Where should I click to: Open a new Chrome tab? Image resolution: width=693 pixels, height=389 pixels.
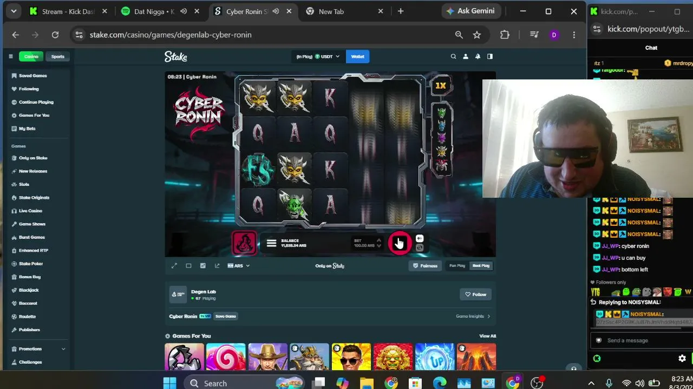tap(401, 11)
